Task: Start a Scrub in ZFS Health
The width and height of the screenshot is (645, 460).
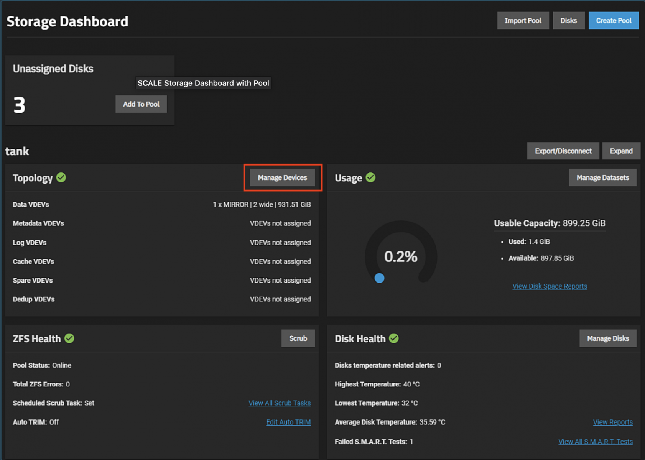Action: pos(298,338)
